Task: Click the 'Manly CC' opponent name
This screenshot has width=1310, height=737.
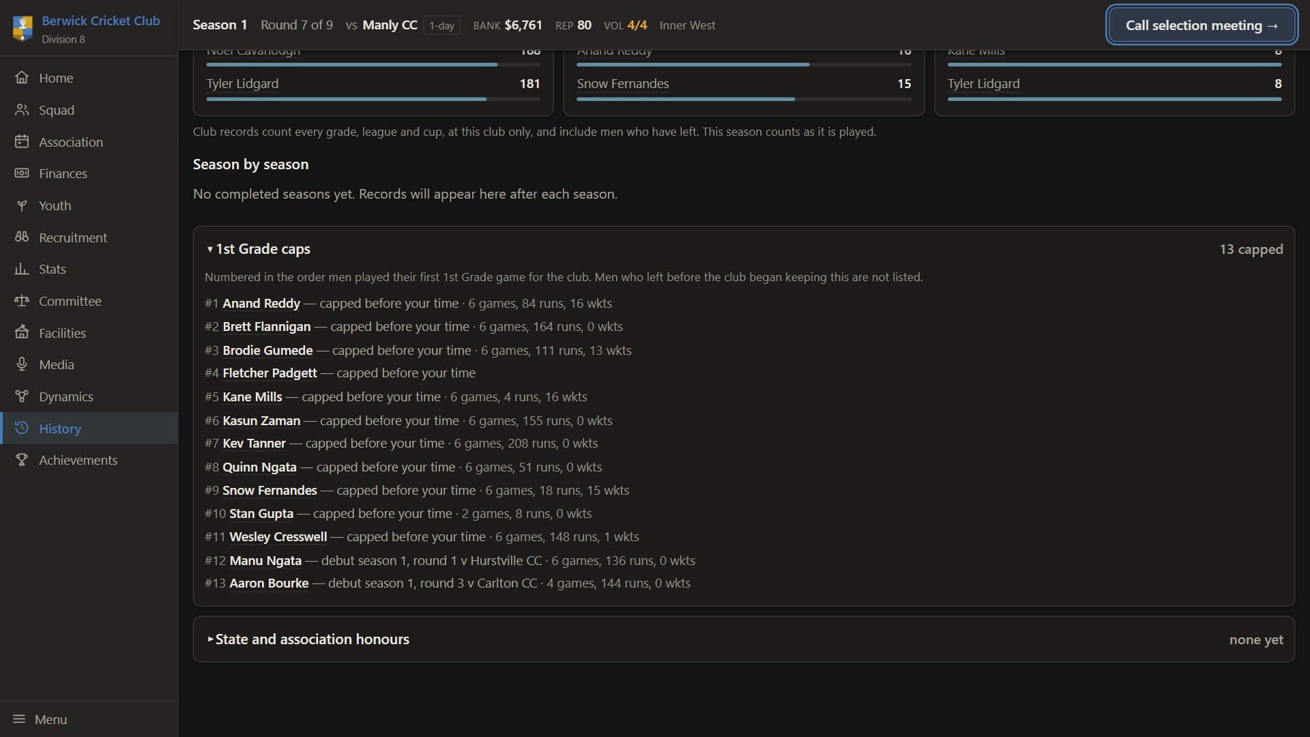Action: click(390, 25)
